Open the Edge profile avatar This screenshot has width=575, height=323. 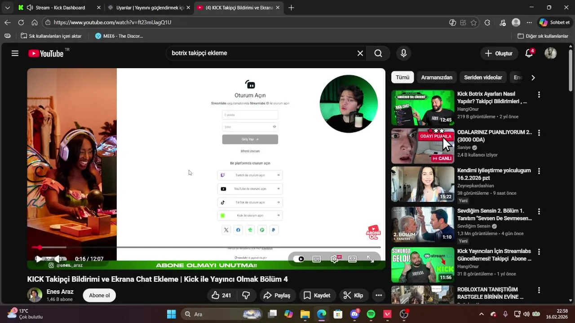(516, 22)
